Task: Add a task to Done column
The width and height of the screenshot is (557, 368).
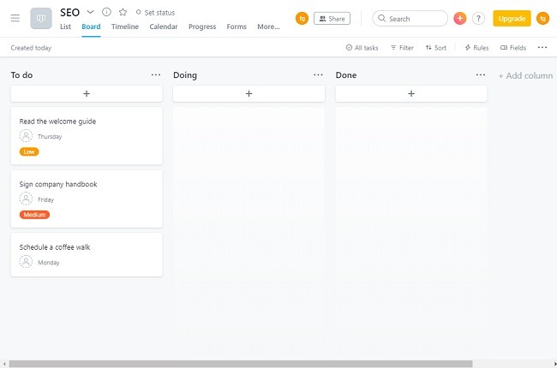Action: coord(411,93)
